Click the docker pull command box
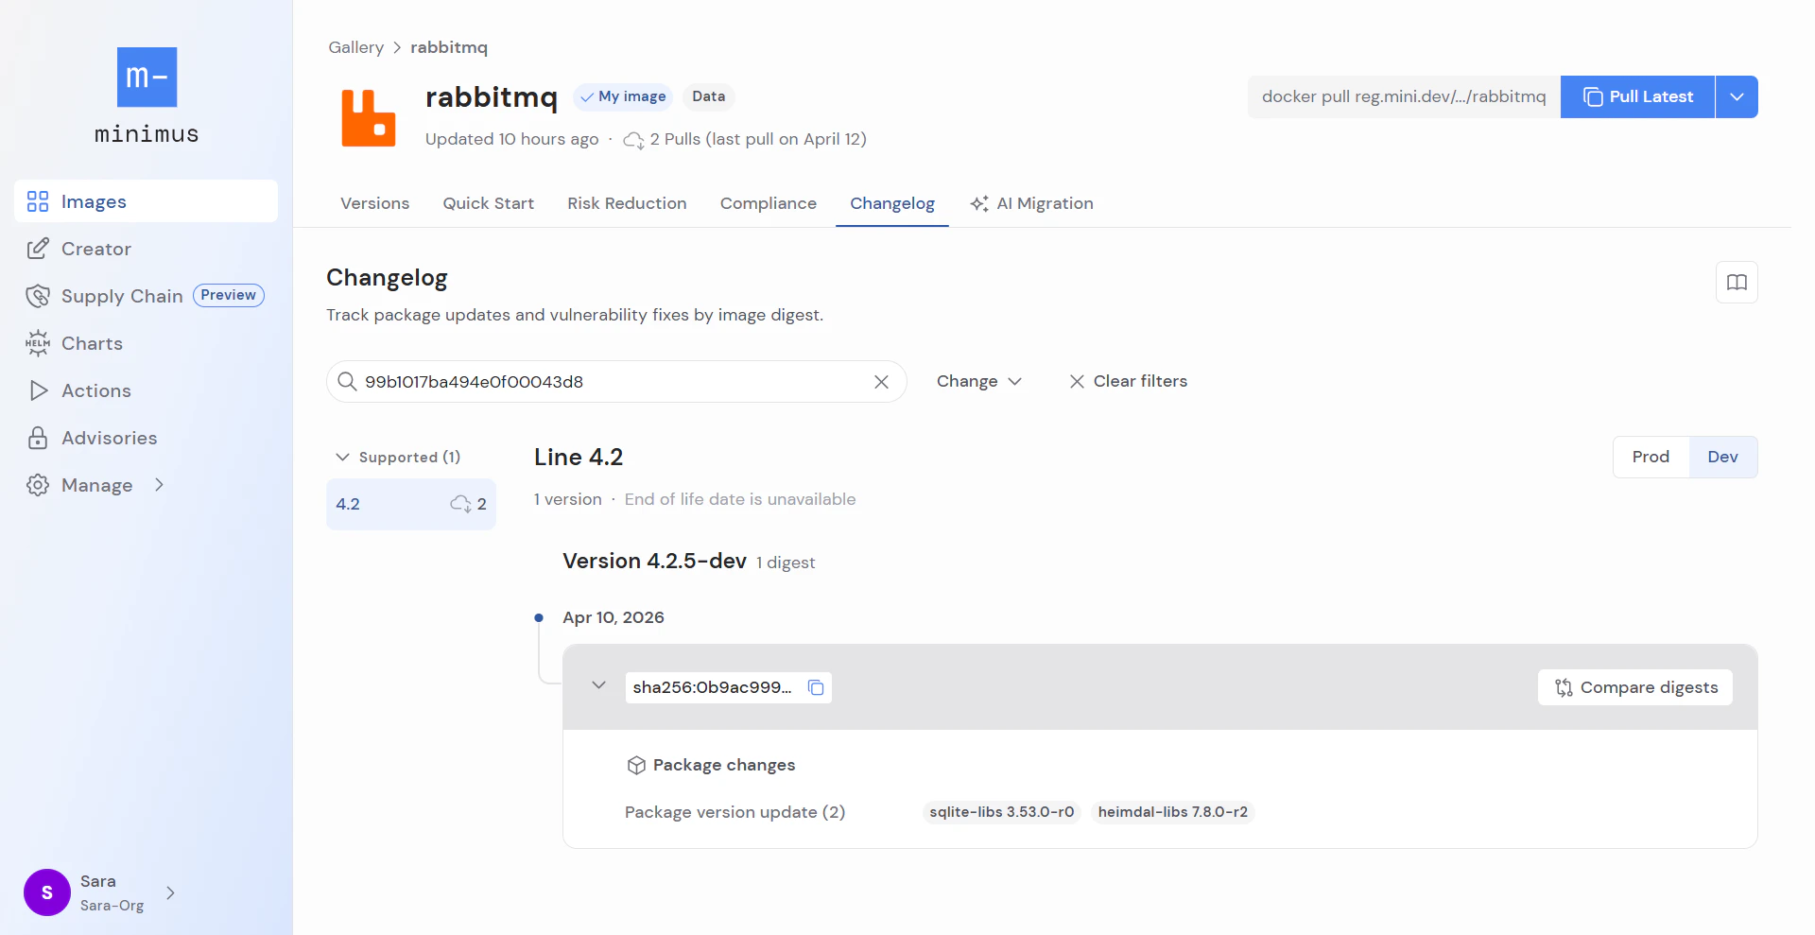The image size is (1815, 935). (1404, 96)
